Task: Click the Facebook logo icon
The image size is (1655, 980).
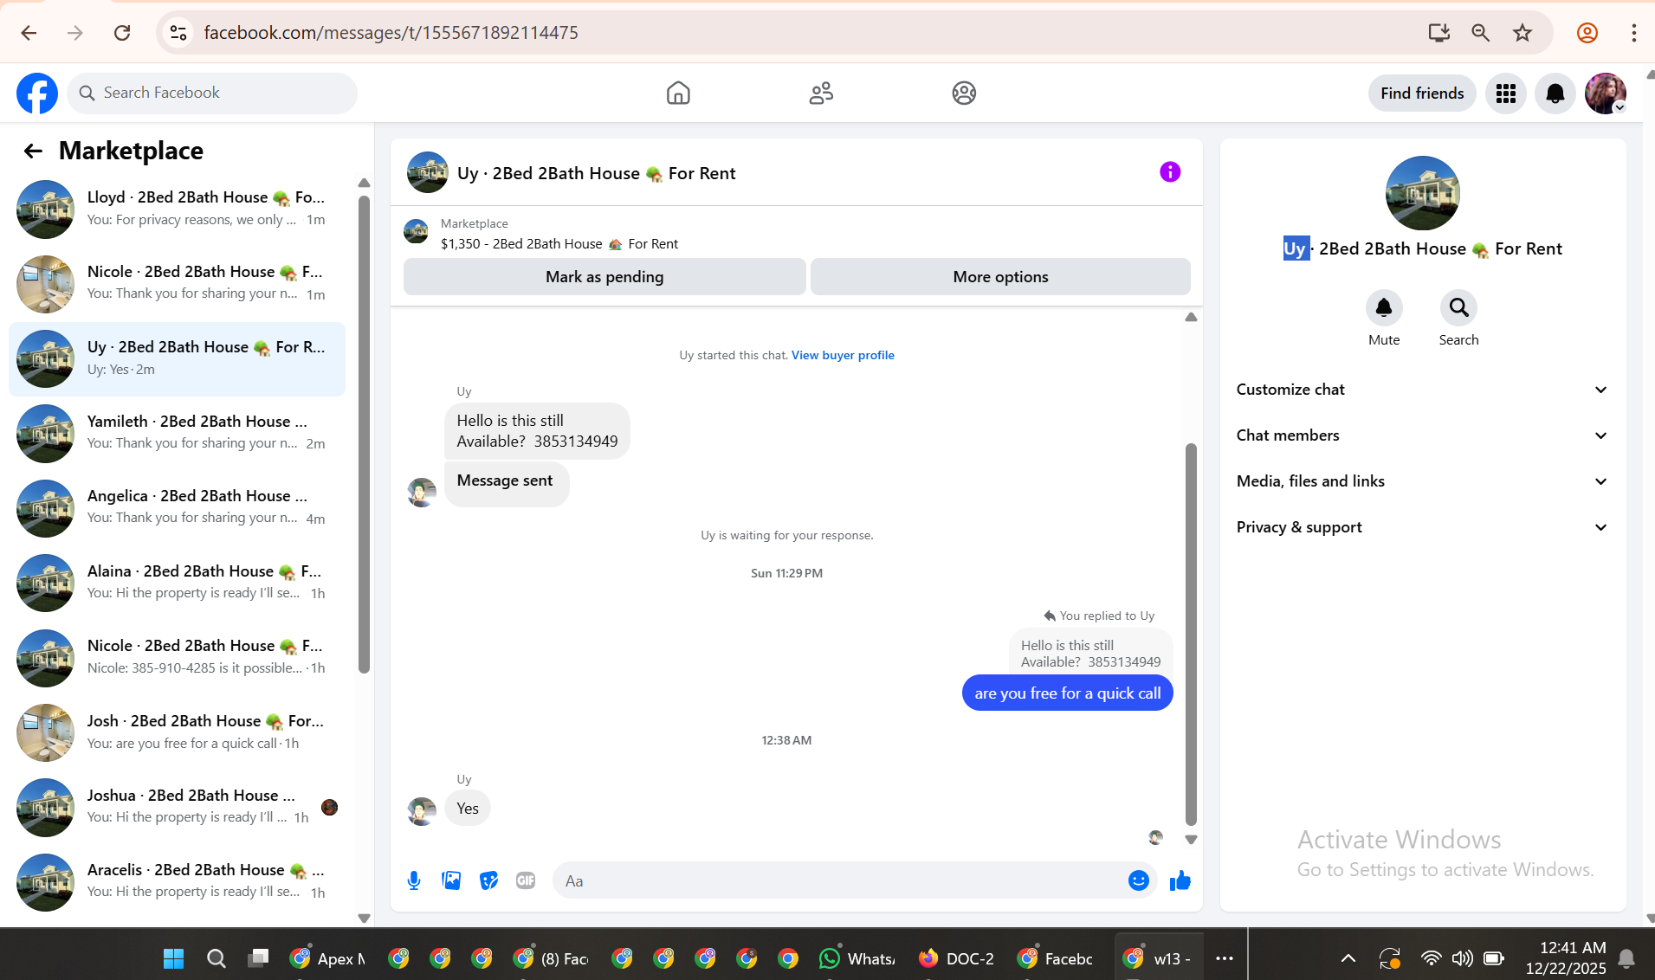Action: [37, 93]
